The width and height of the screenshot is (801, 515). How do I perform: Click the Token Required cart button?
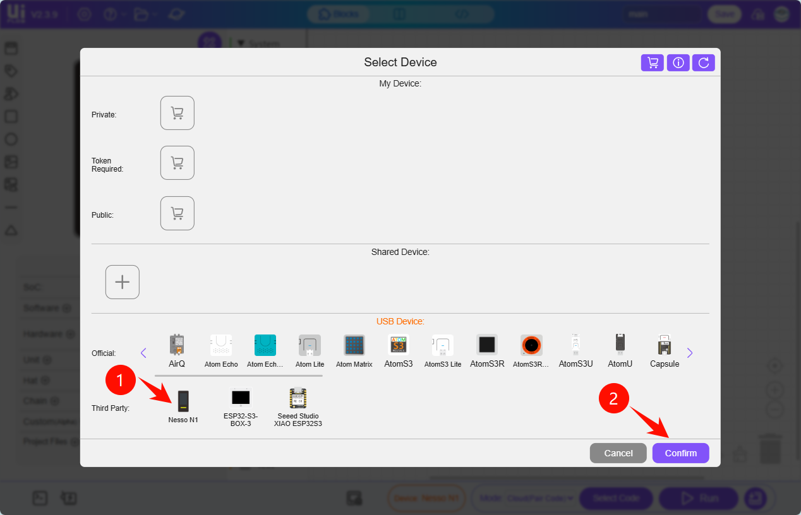coord(178,163)
